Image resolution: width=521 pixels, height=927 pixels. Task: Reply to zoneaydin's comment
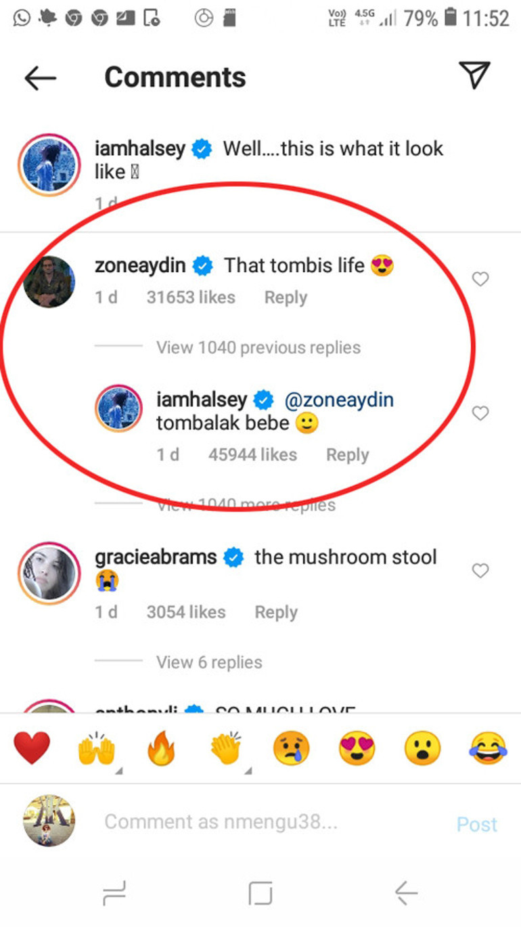tap(285, 297)
